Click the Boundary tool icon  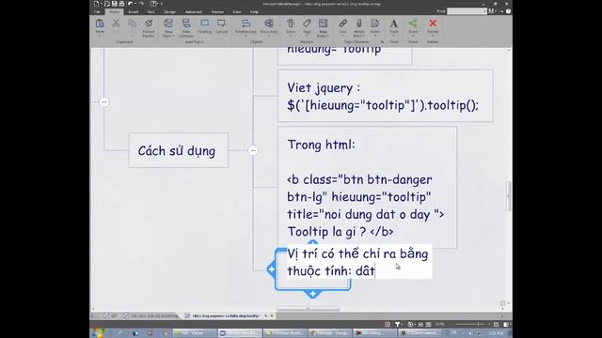(269, 23)
